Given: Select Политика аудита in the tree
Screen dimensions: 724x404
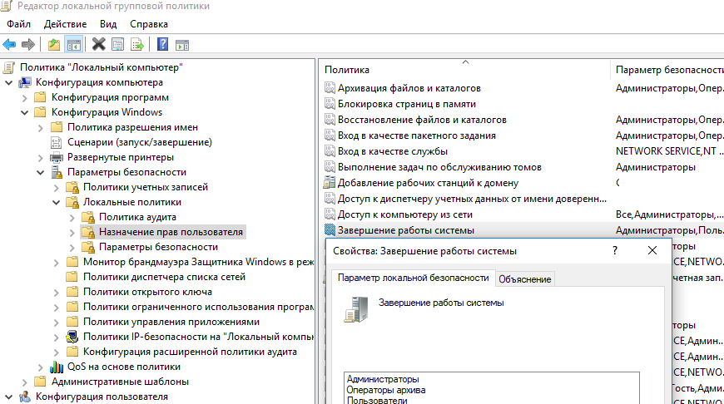Looking at the screenshot, I should 137,217.
